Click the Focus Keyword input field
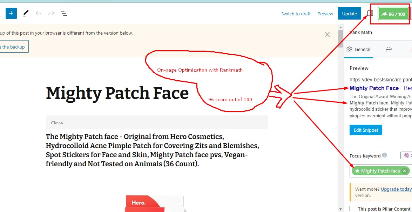412x212 pixels. pos(381,171)
